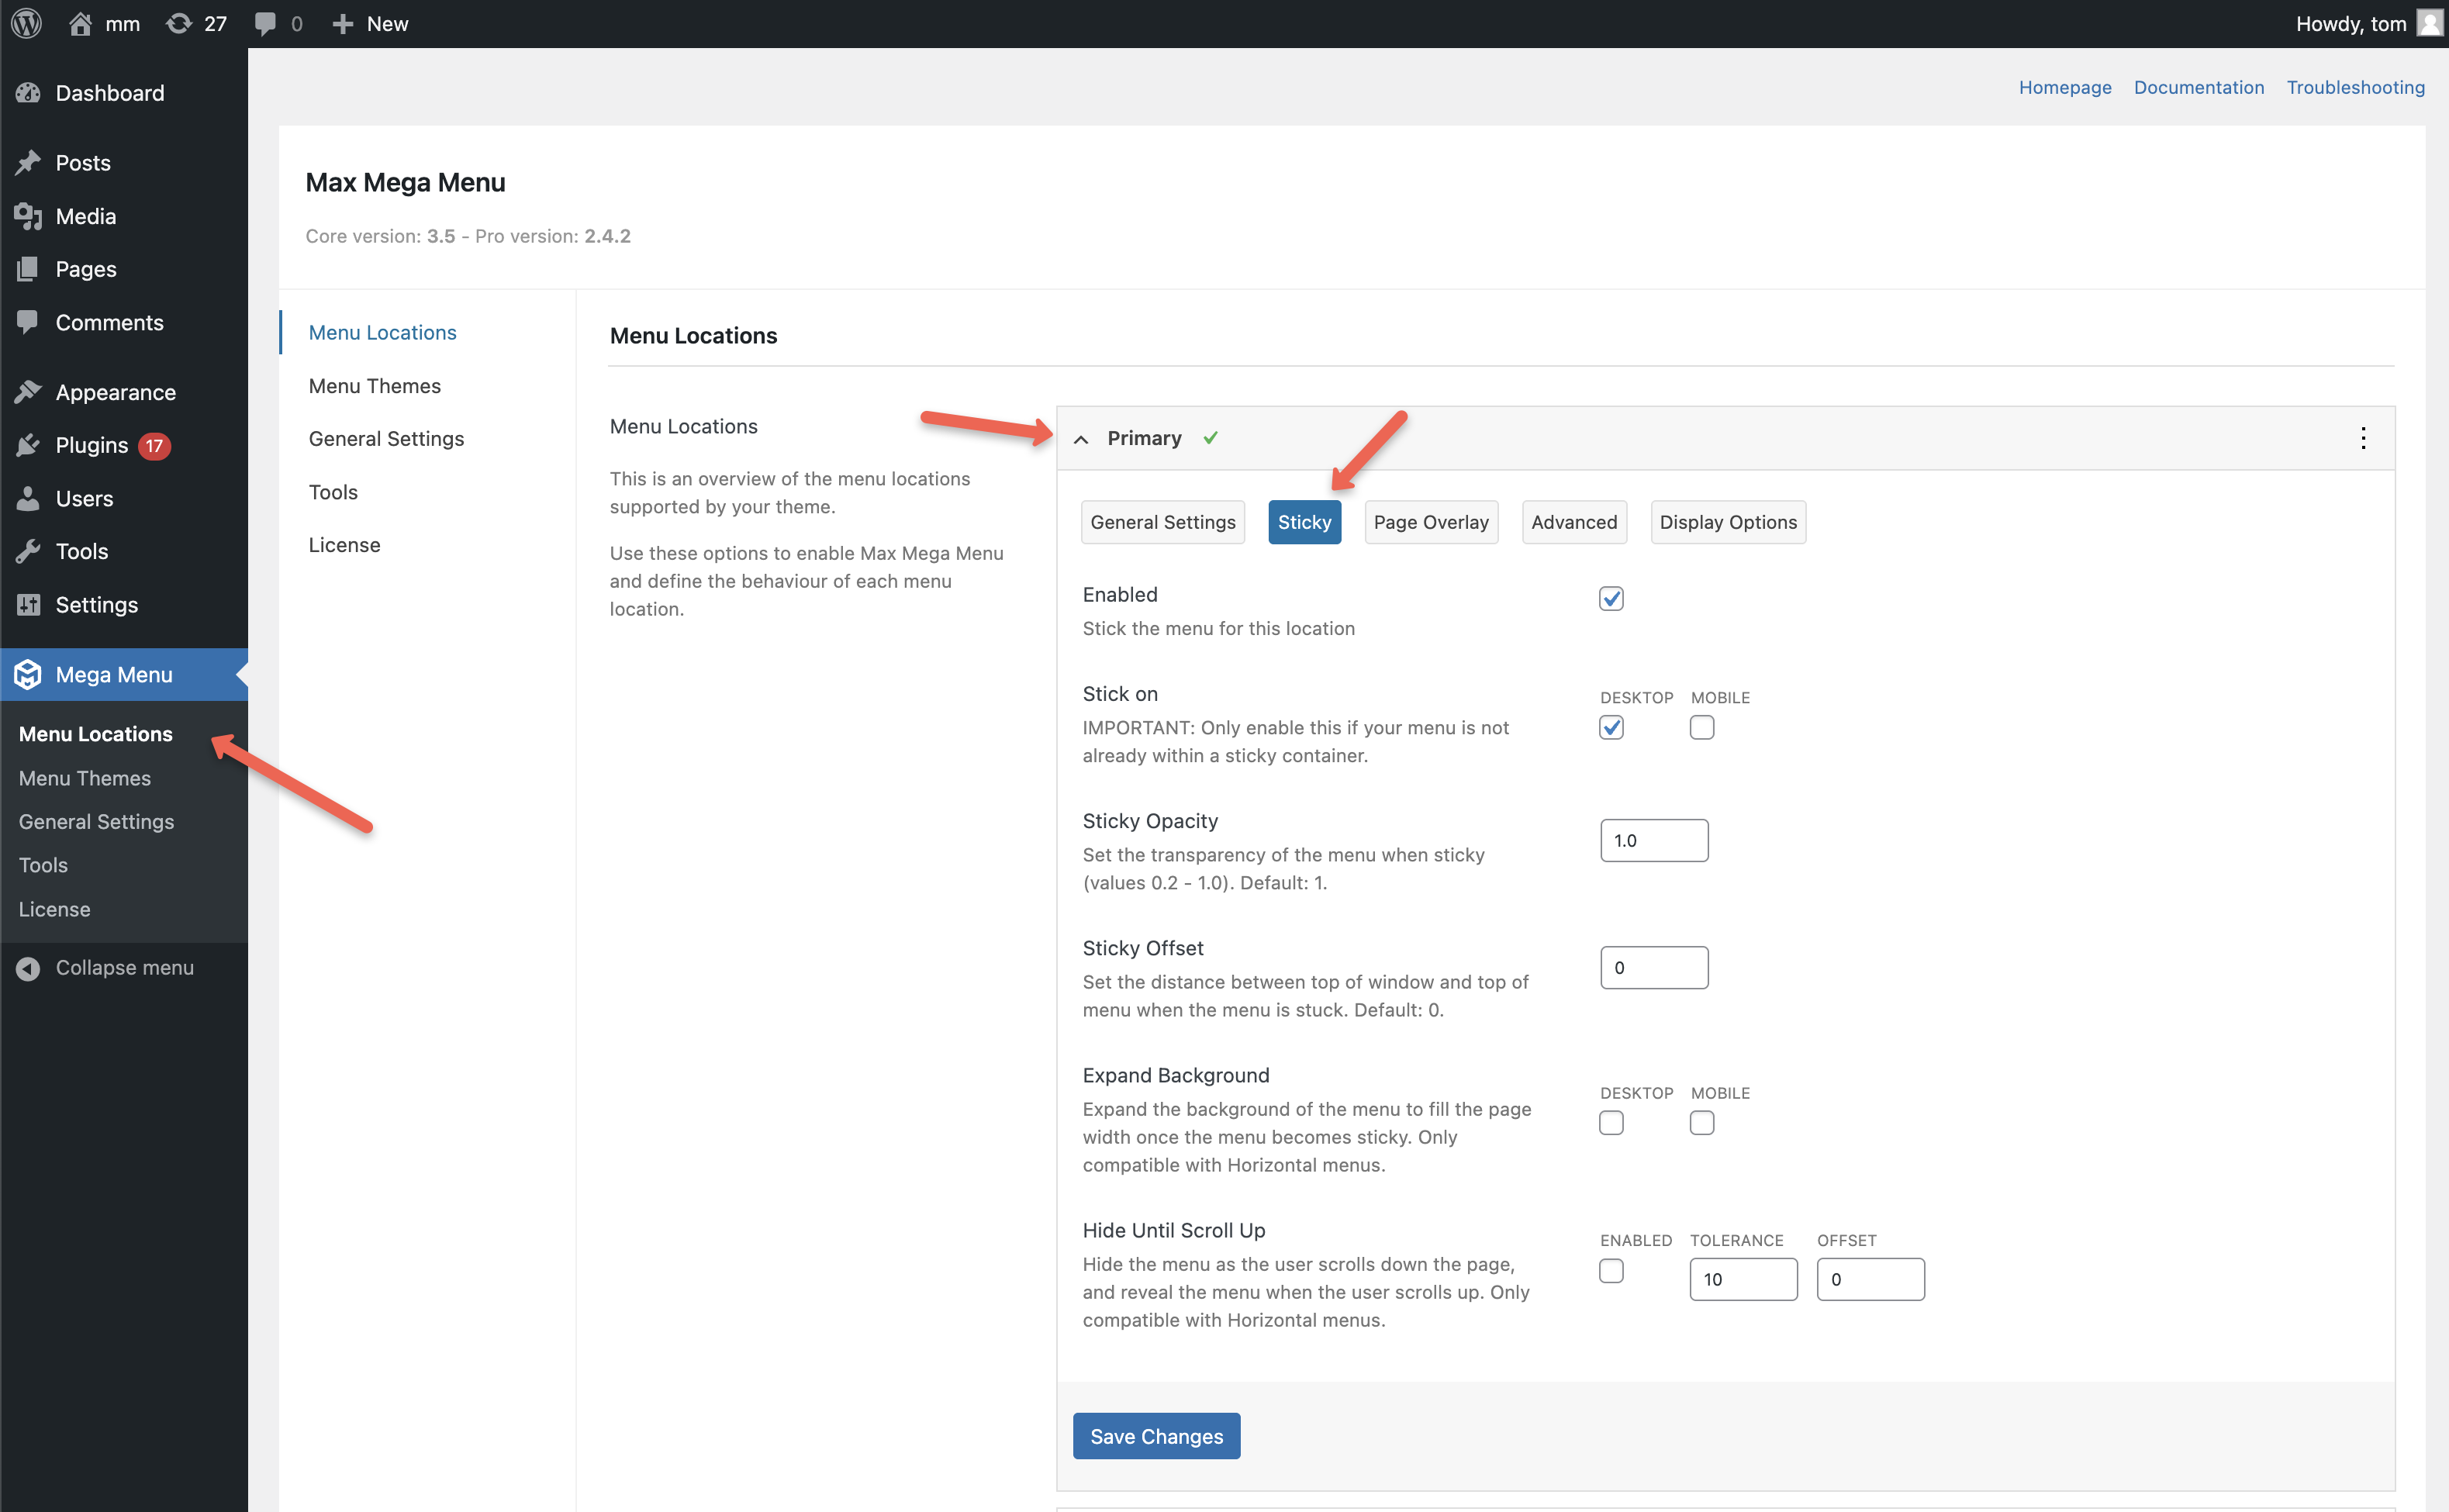
Task: Uncheck the sticky Enabled checkbox
Action: tap(1610, 598)
